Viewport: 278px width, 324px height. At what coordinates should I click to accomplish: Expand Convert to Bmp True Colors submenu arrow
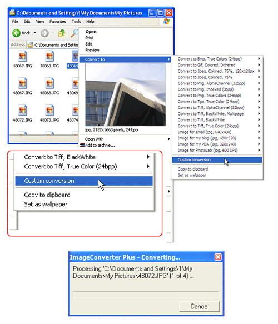[x=259, y=59]
